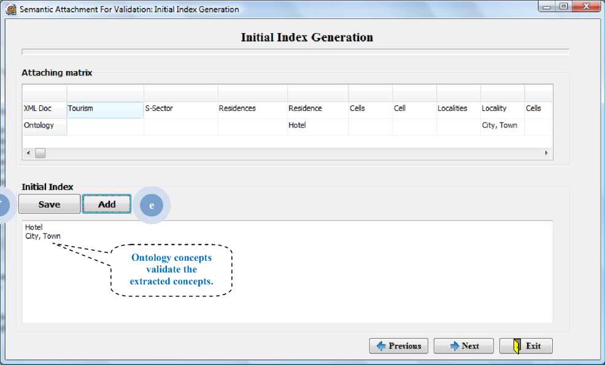Click the matrix scroll left arrow
The image size is (605, 365).
(x=28, y=153)
